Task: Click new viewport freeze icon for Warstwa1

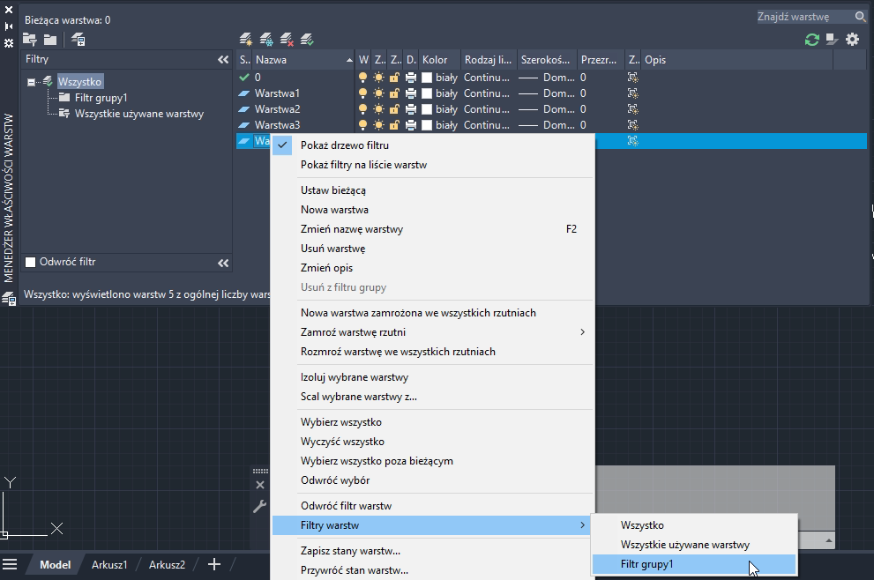Action: coord(632,93)
